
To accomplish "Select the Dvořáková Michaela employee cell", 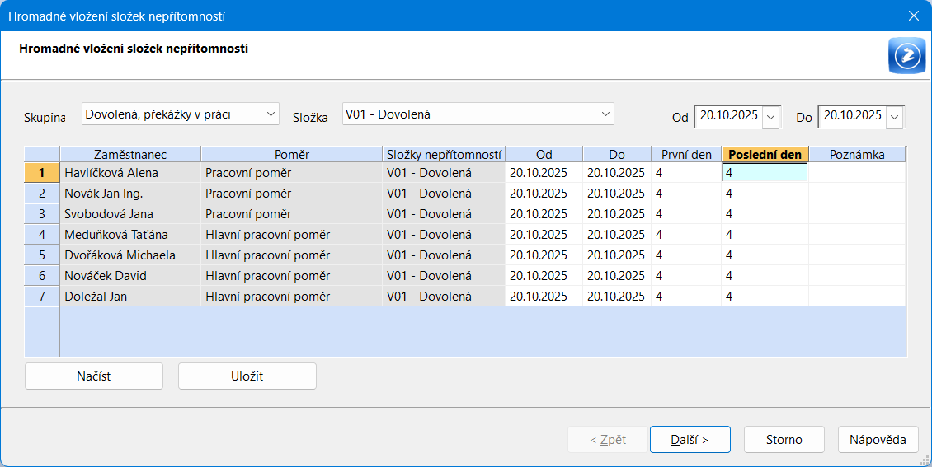I will point(130,255).
